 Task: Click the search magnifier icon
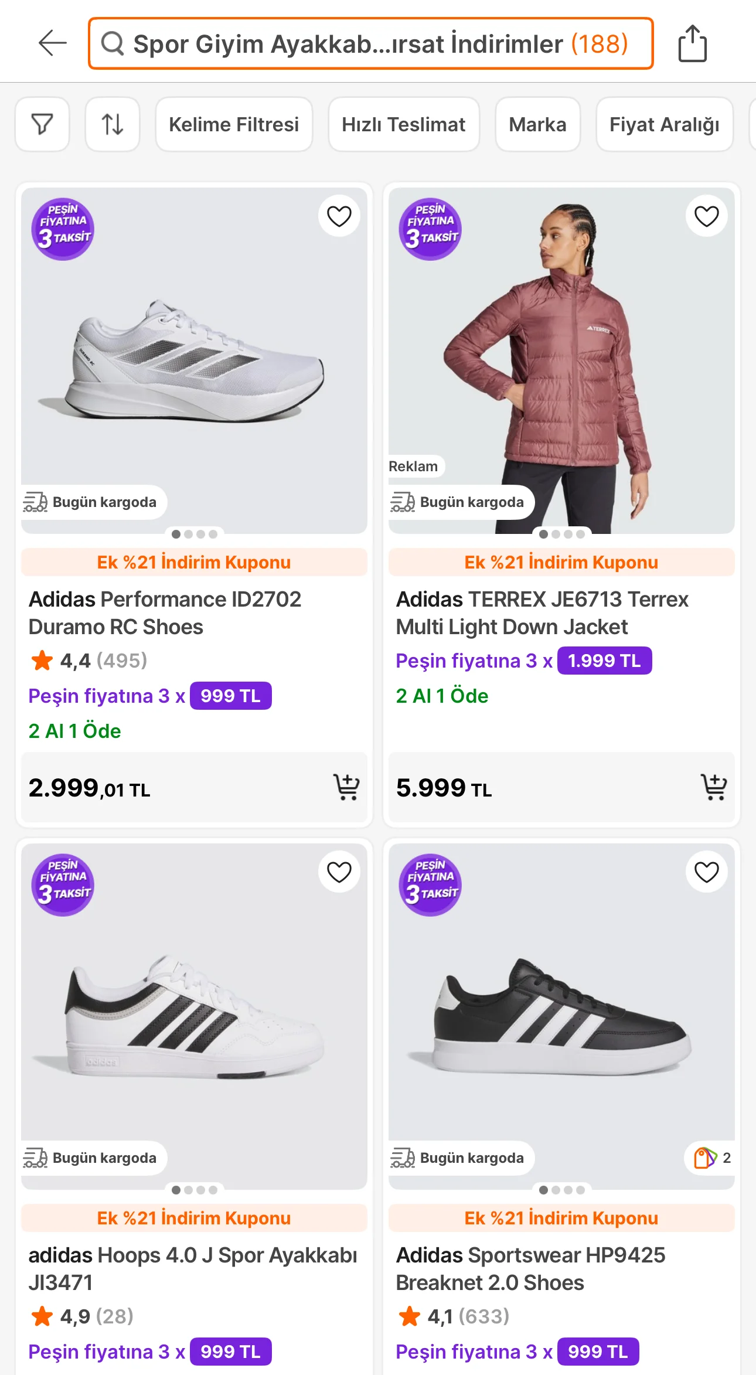pos(113,43)
